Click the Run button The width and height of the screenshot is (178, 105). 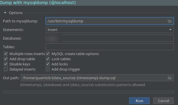point(139,101)
